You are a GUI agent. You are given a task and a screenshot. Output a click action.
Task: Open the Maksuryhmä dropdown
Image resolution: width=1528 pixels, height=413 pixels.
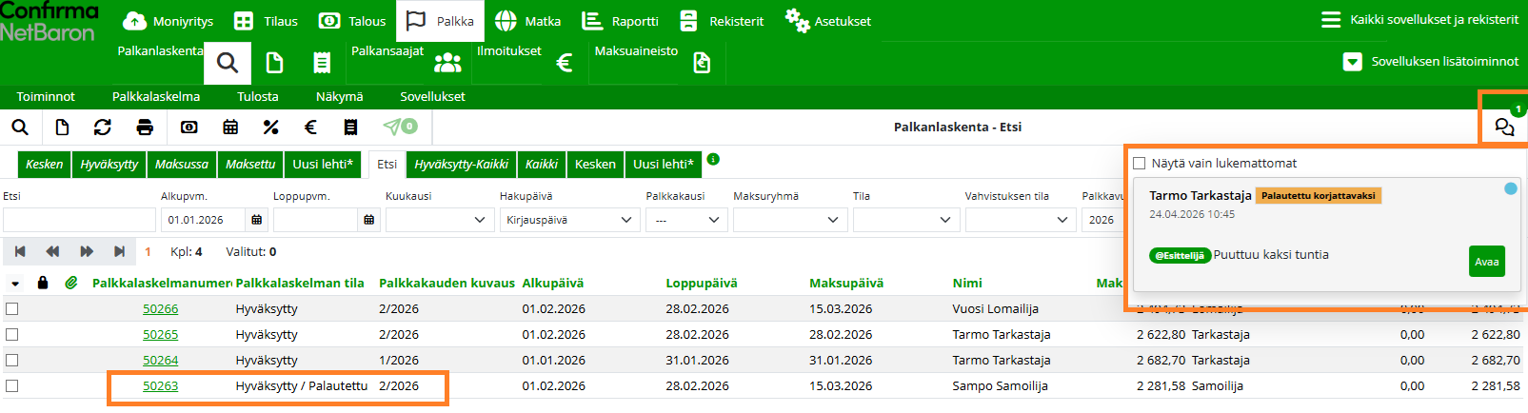(790, 220)
